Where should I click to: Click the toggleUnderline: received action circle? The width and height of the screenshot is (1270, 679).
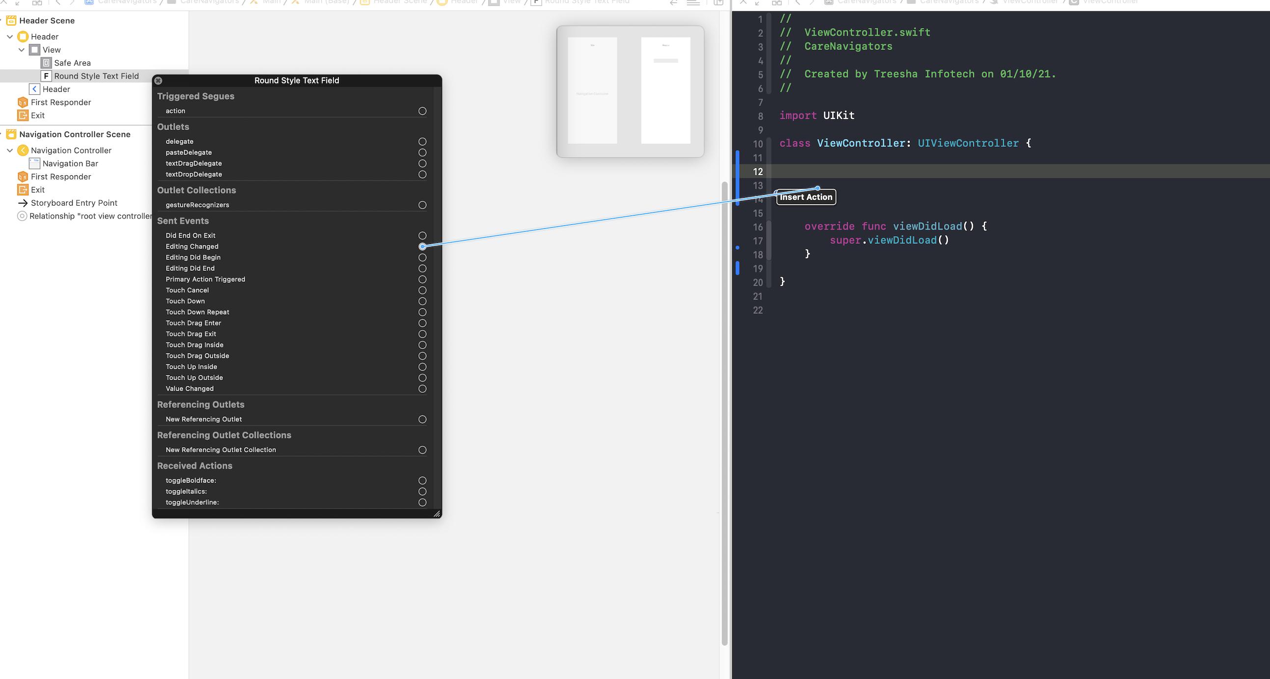[422, 503]
